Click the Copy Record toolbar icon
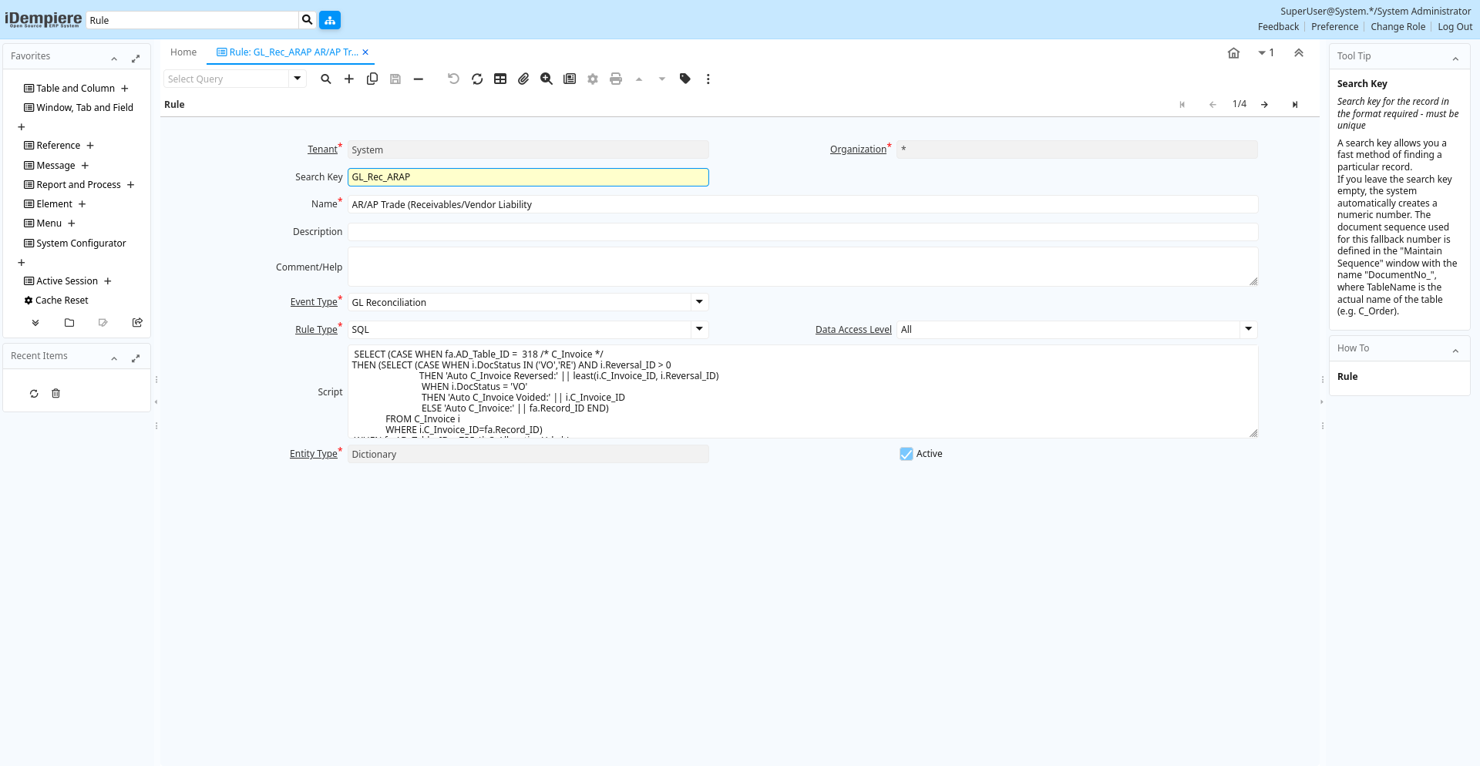This screenshot has height=766, width=1480. click(x=372, y=79)
